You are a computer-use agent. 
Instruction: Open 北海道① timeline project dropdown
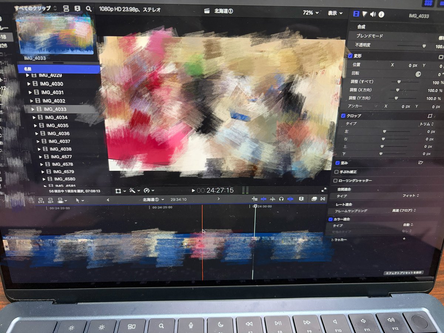tap(154, 199)
